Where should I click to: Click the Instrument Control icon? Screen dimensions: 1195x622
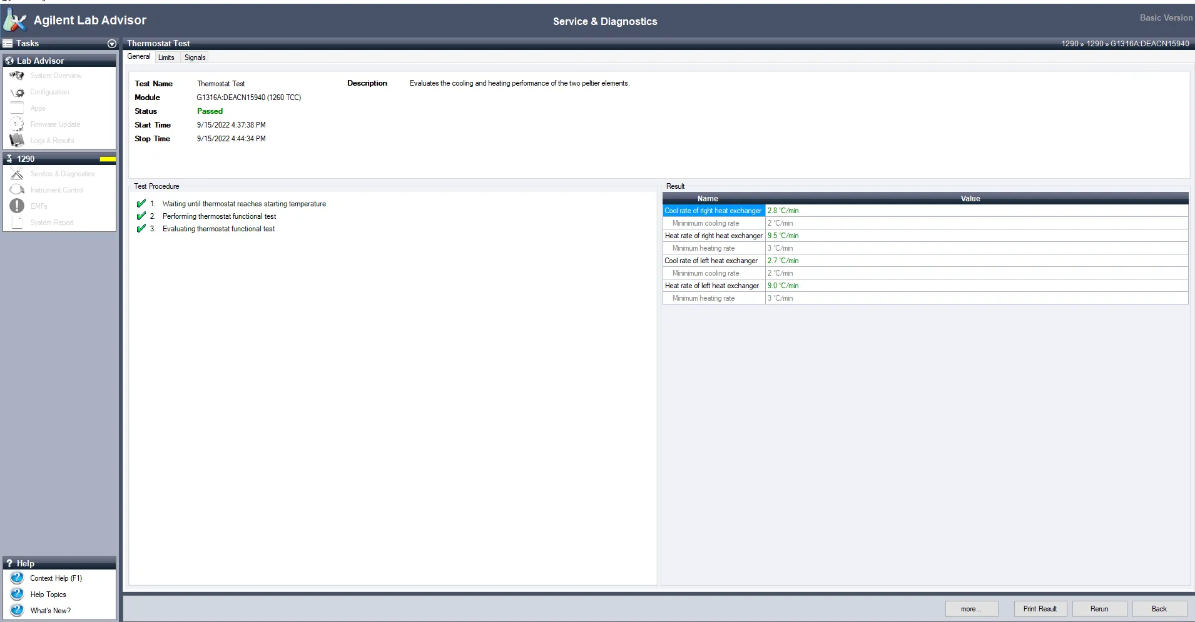[17, 190]
